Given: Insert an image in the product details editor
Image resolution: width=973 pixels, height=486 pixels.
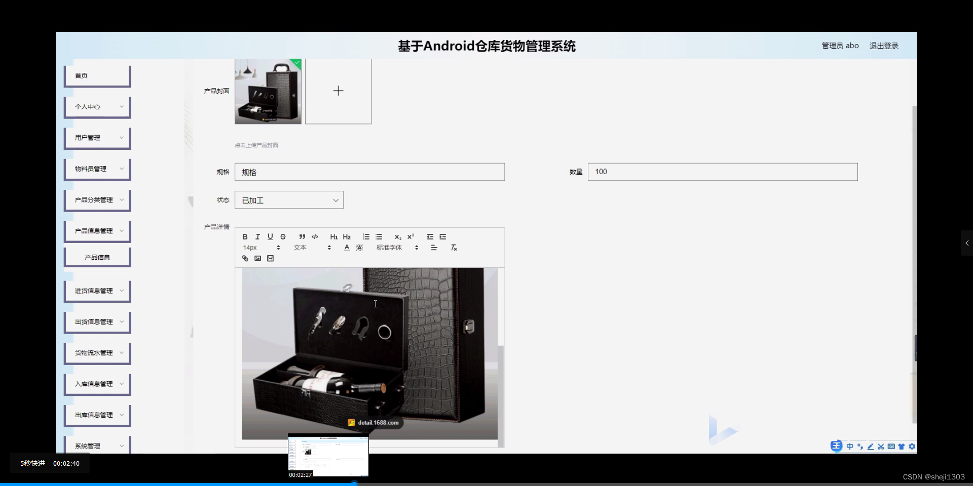Looking at the screenshot, I should [257, 258].
